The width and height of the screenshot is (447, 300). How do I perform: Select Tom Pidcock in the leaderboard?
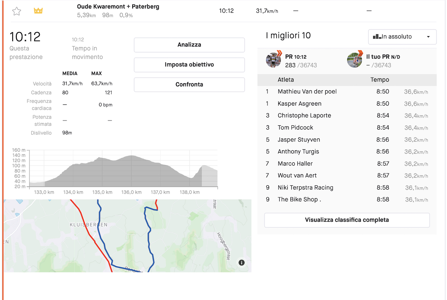pos(295,128)
